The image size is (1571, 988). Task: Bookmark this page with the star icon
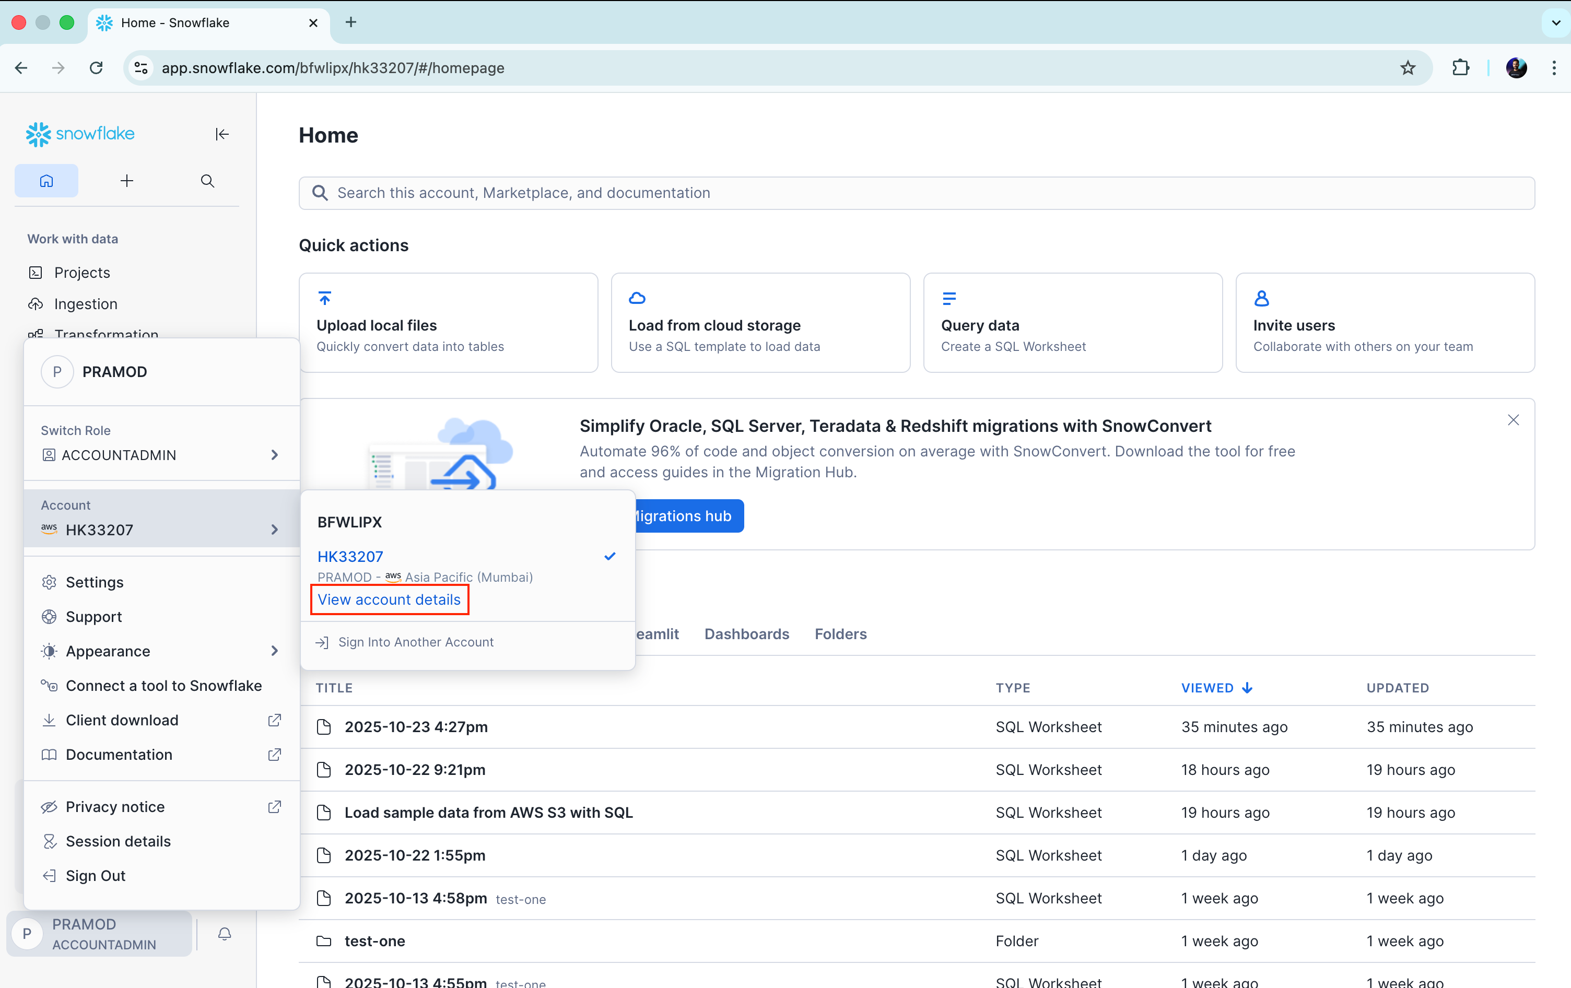[x=1407, y=68]
